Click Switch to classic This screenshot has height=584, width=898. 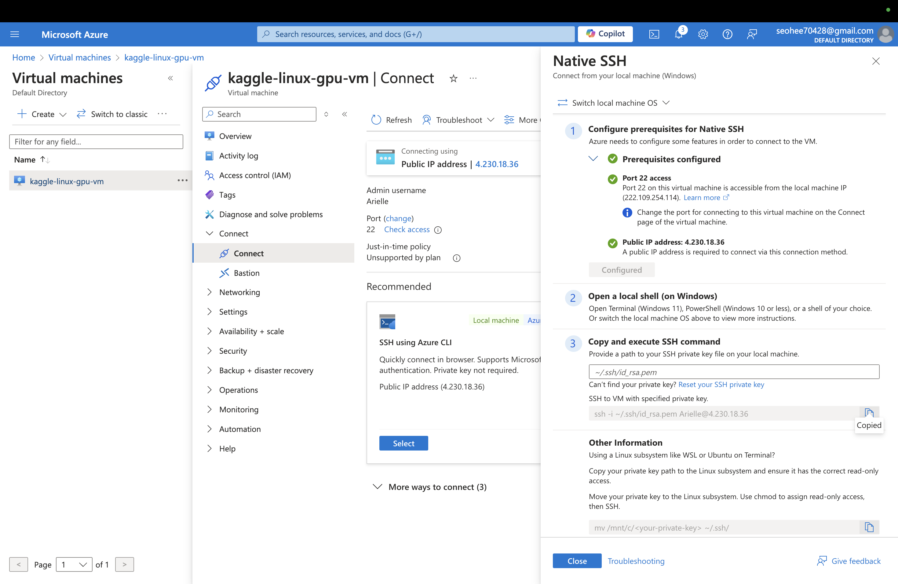click(112, 114)
